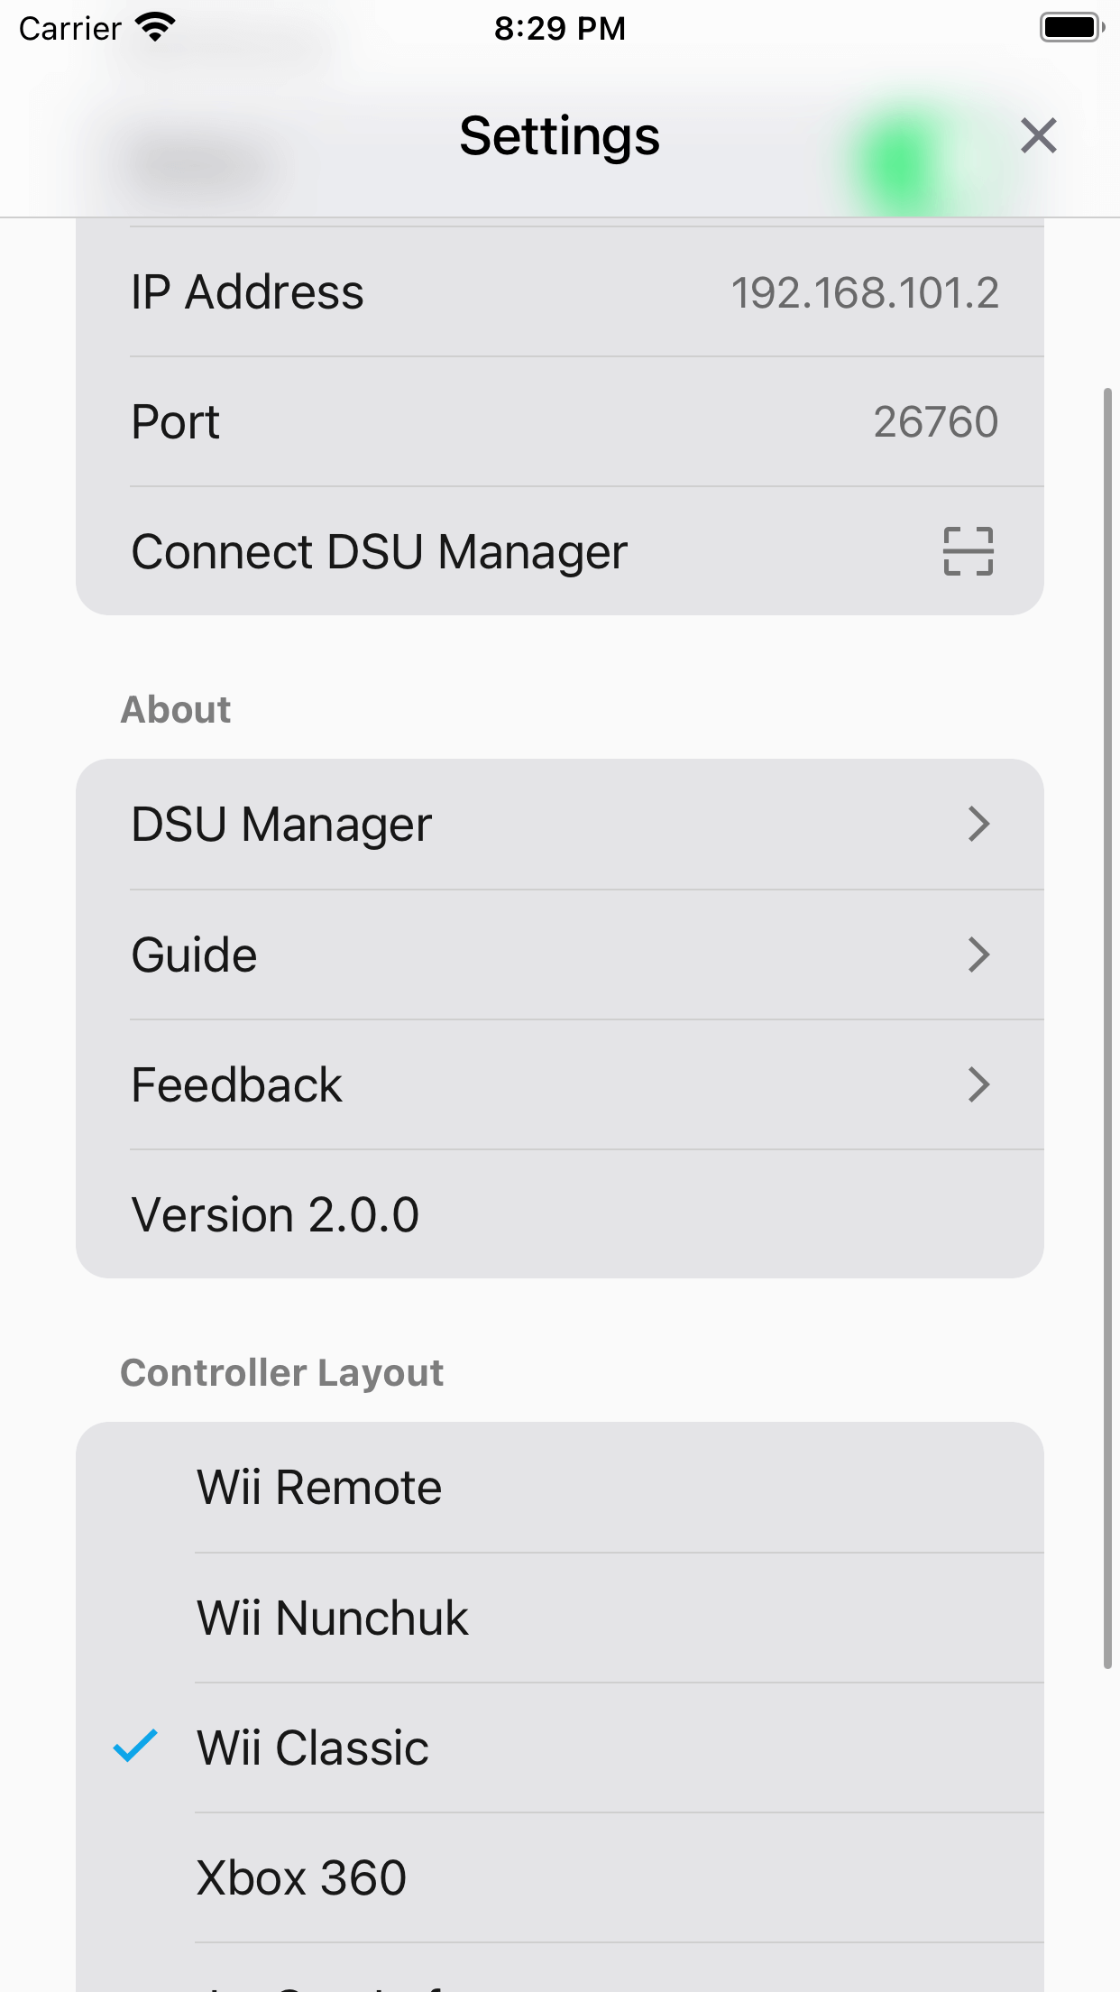
Task: Tap the QR scan icon for DSU Manager
Action: point(968,551)
